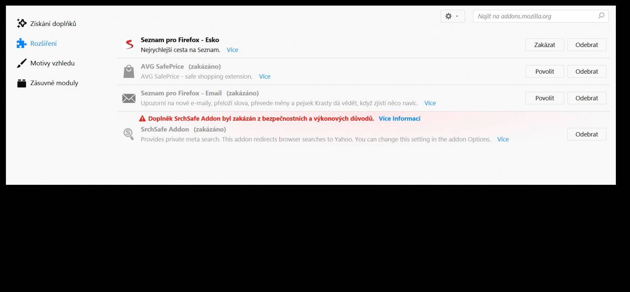Image resolution: width=630 pixels, height=292 pixels.
Task: Remove the AVG SafePrice extension
Action: [x=587, y=71]
